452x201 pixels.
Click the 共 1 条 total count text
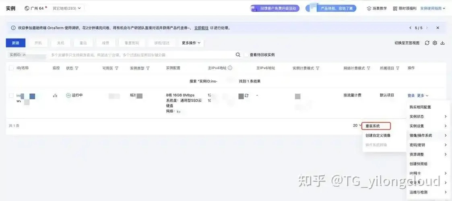click(14, 125)
